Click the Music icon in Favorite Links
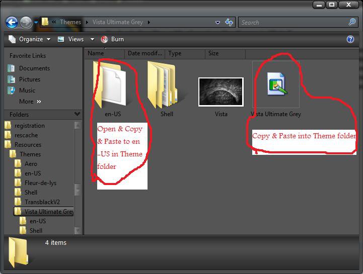 pyautogui.click(x=11, y=90)
